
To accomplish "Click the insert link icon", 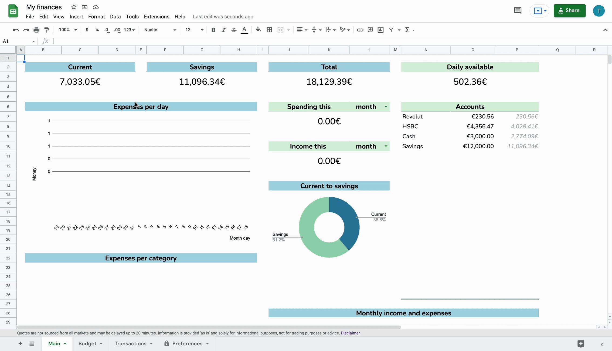I will pyautogui.click(x=360, y=30).
